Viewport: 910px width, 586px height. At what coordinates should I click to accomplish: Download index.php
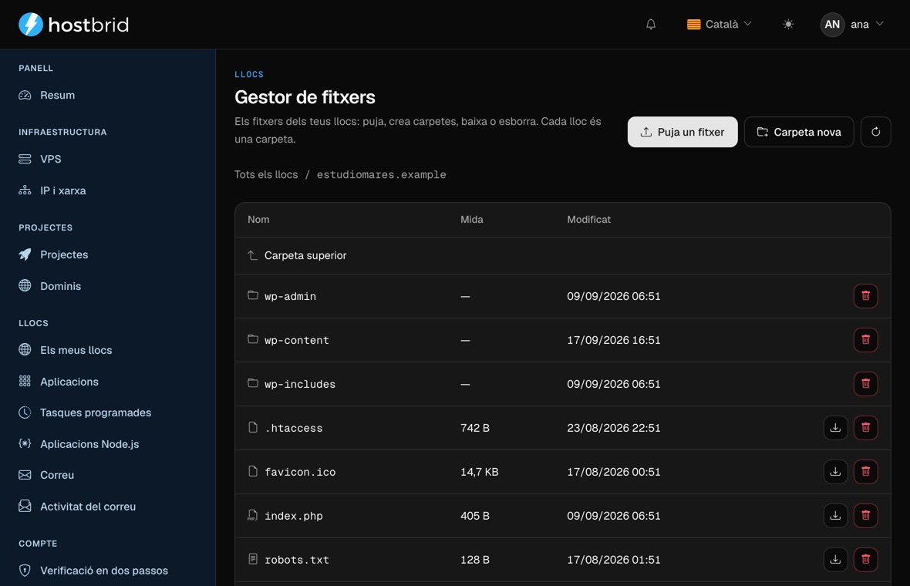coord(835,515)
